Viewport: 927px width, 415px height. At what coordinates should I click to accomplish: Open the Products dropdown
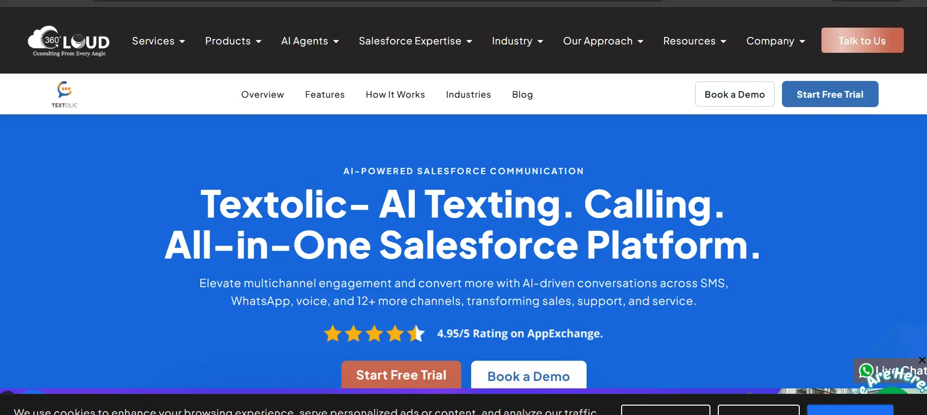coord(233,41)
